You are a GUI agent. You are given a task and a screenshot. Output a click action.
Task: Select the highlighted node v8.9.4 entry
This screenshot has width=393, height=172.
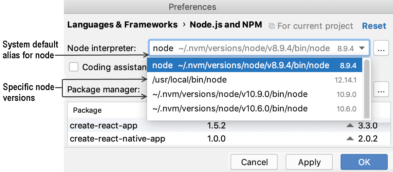click(x=254, y=66)
